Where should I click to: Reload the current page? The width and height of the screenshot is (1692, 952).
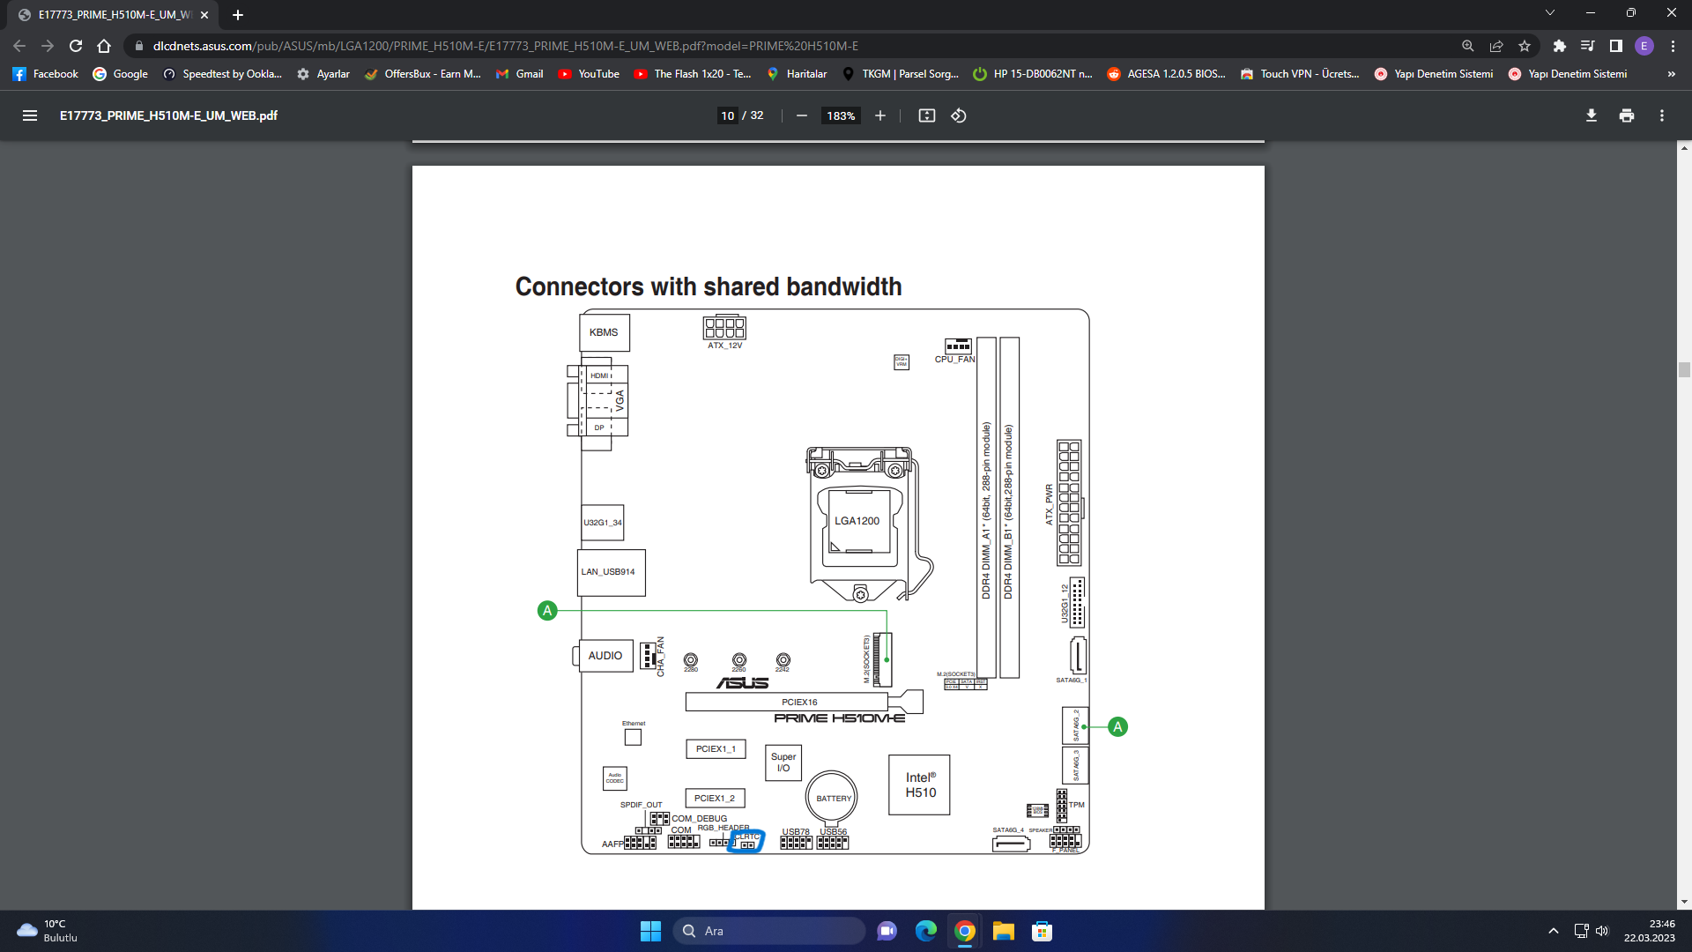point(76,46)
